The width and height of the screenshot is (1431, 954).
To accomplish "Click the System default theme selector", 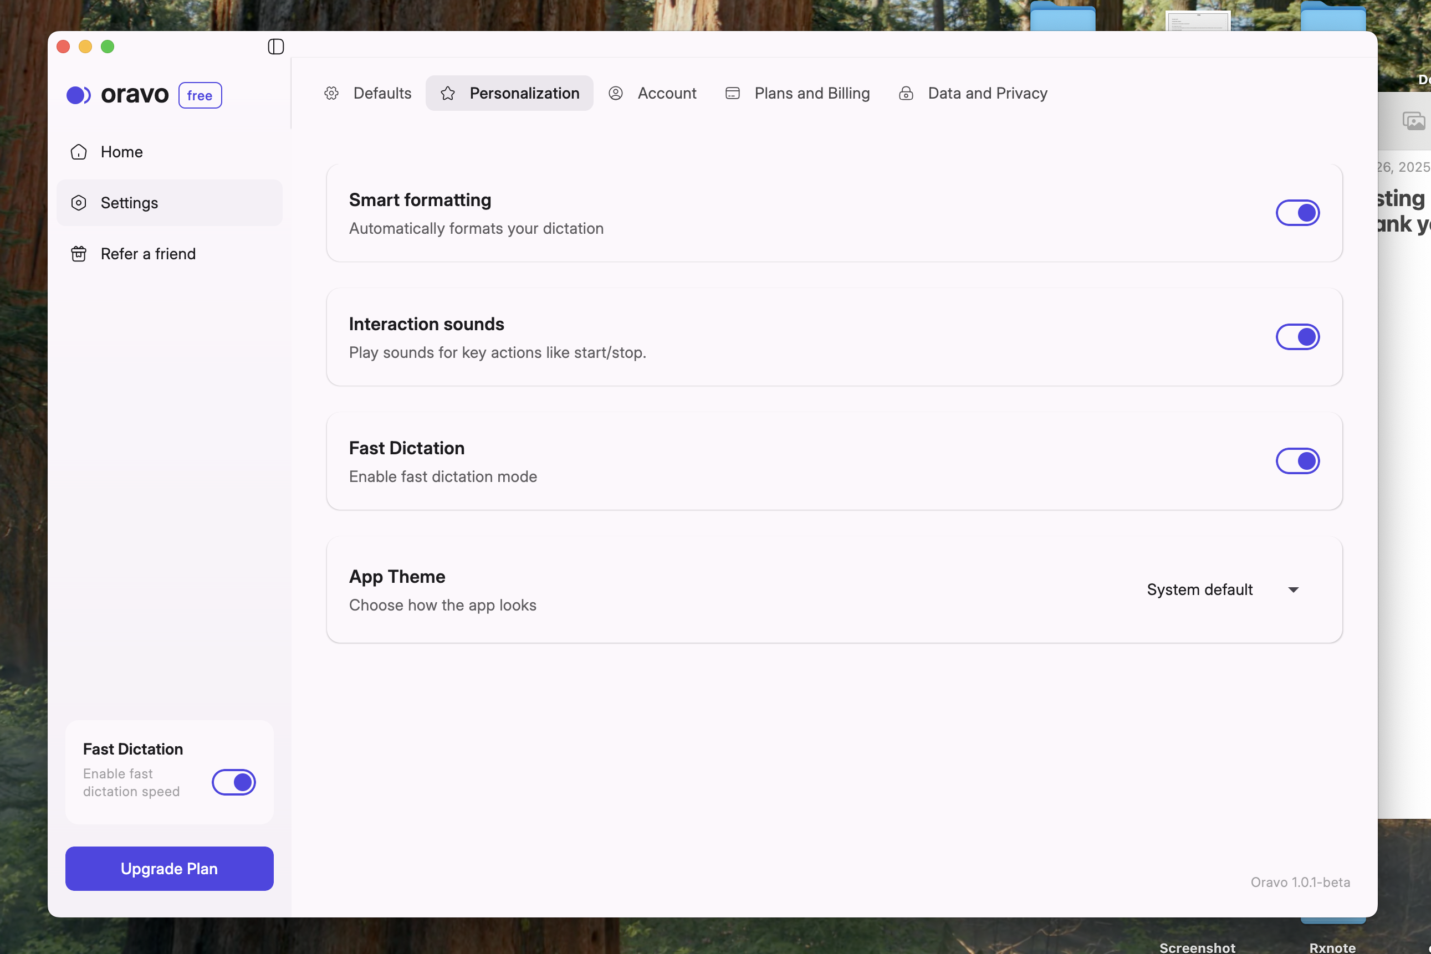I will [1199, 589].
